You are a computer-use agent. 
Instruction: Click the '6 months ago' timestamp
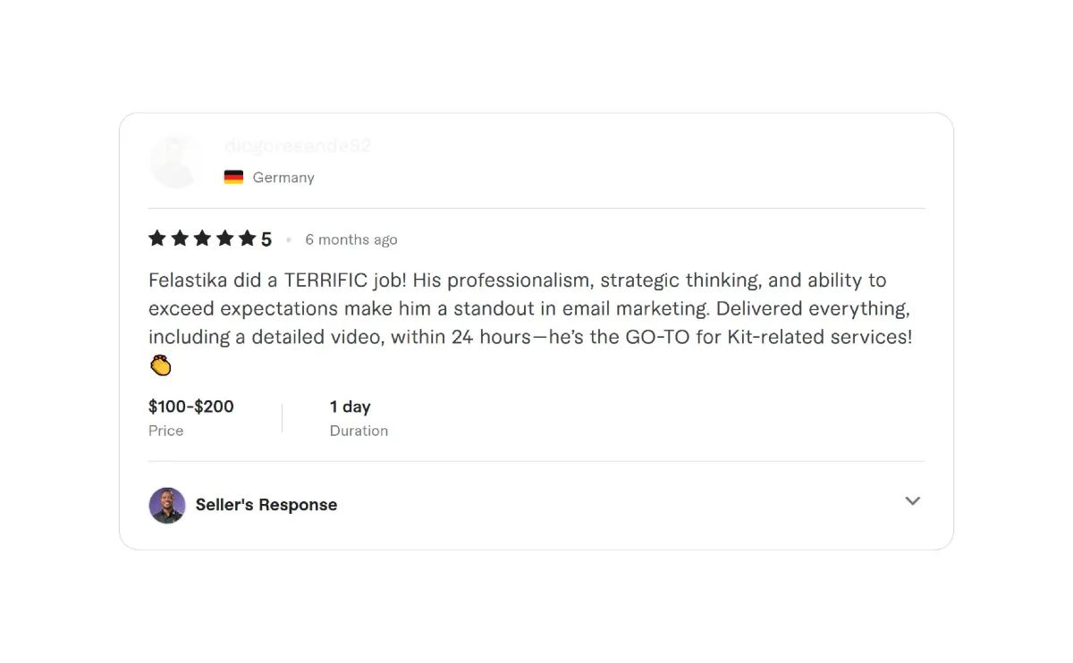click(x=351, y=239)
